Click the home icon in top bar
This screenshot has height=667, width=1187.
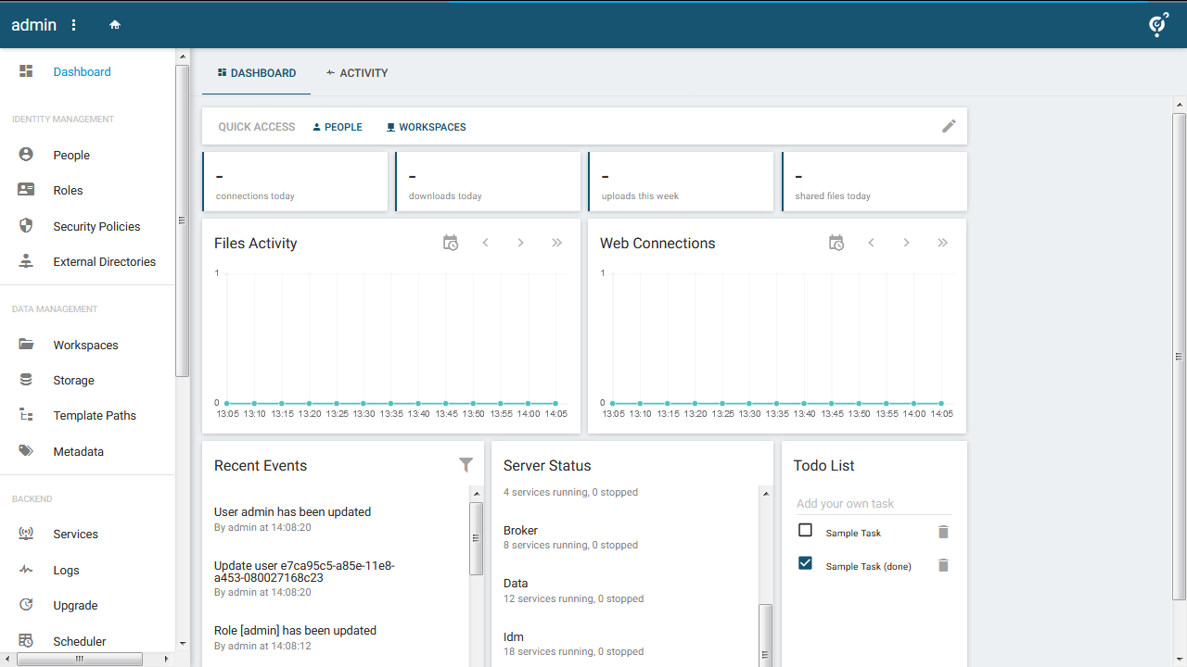click(x=115, y=25)
